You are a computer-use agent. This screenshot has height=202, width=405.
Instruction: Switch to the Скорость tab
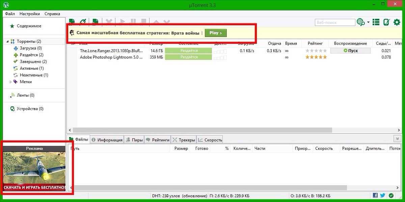210,140
